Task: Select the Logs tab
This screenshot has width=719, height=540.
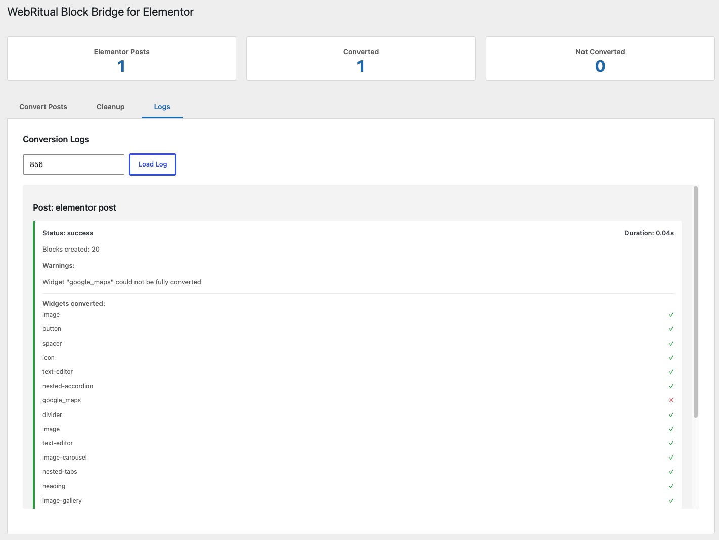Action: click(162, 107)
